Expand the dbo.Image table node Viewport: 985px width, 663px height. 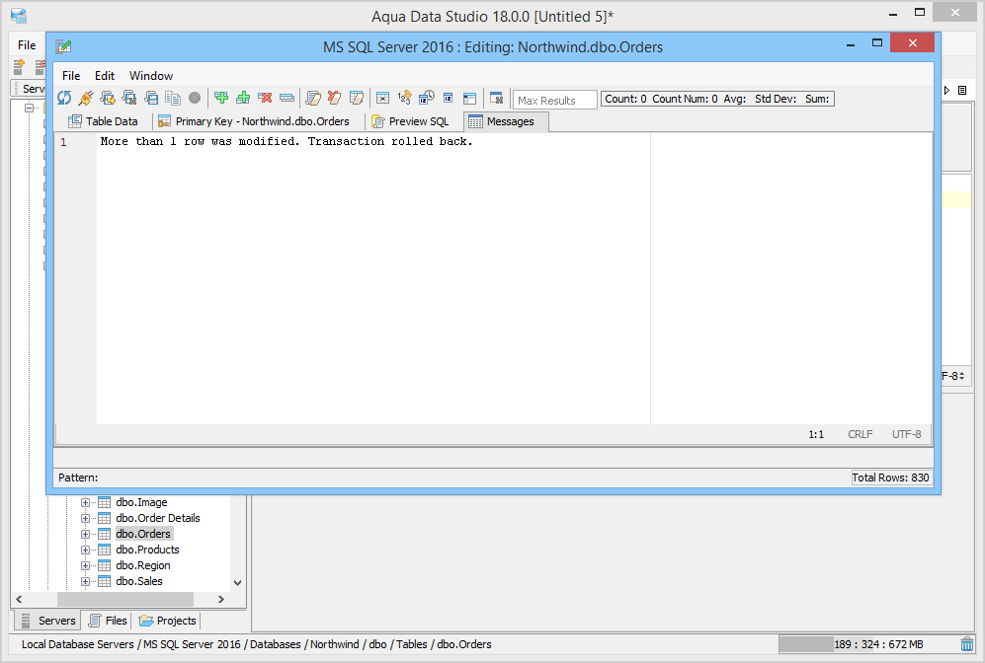coord(85,502)
